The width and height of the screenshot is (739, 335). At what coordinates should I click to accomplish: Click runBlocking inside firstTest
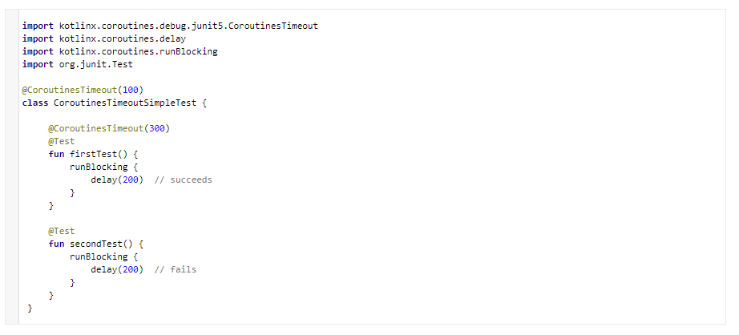(x=99, y=167)
